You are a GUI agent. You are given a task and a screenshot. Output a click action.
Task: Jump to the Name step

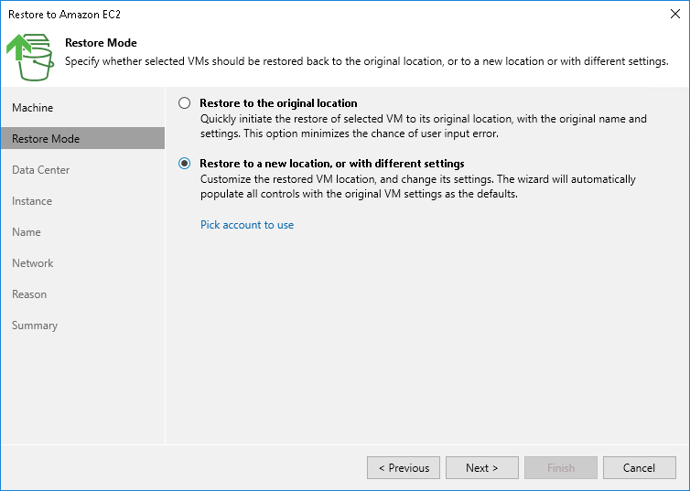[27, 232]
